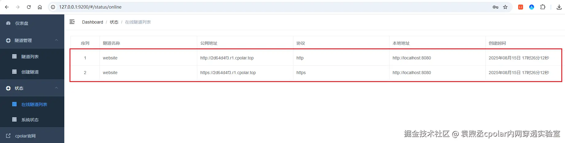Collapse the 隧道管理 menu section

point(56,40)
